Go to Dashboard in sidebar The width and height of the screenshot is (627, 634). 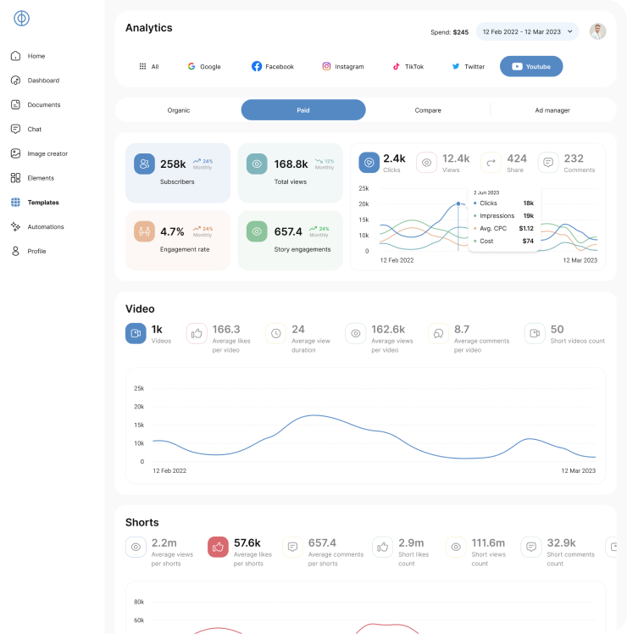pyautogui.click(x=36, y=81)
